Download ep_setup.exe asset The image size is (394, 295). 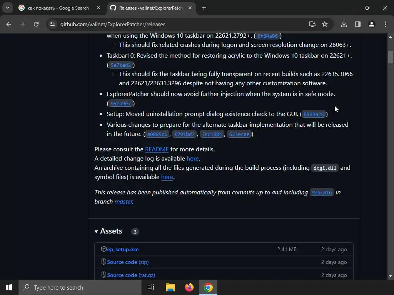pyautogui.click(x=123, y=249)
